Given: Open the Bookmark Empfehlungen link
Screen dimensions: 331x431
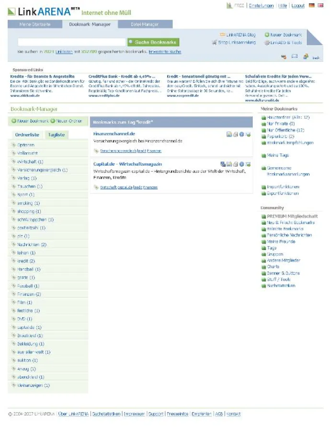Looking at the screenshot, I should 290,143.
